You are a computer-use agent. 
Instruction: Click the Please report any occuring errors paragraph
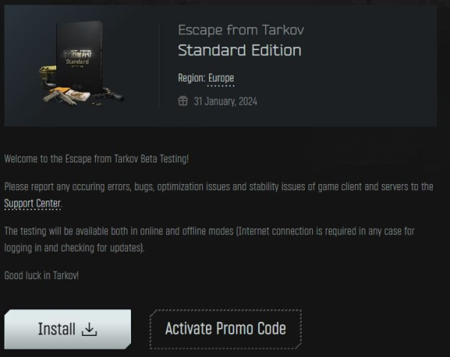click(x=219, y=195)
